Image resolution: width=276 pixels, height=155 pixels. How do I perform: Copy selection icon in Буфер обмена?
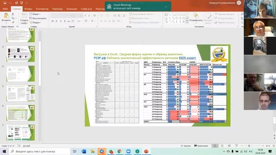point(13,18)
